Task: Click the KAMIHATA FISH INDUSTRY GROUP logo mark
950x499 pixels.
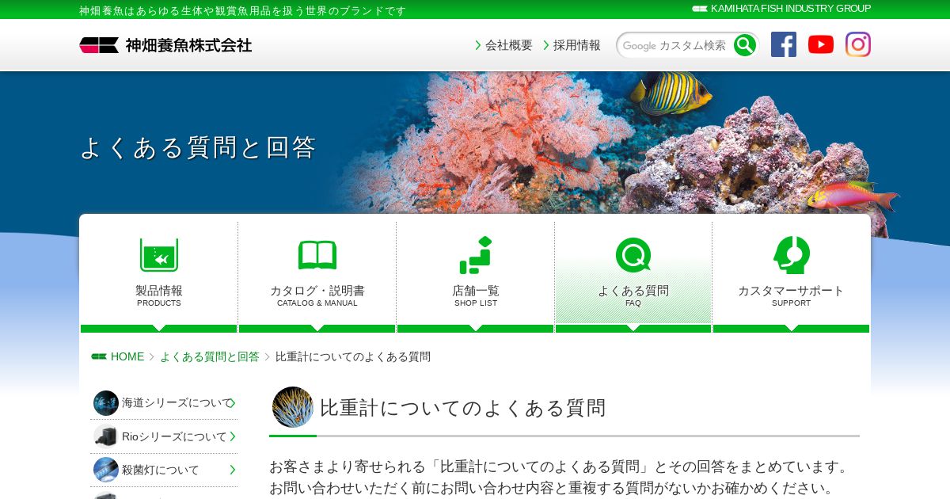Action: [x=700, y=9]
